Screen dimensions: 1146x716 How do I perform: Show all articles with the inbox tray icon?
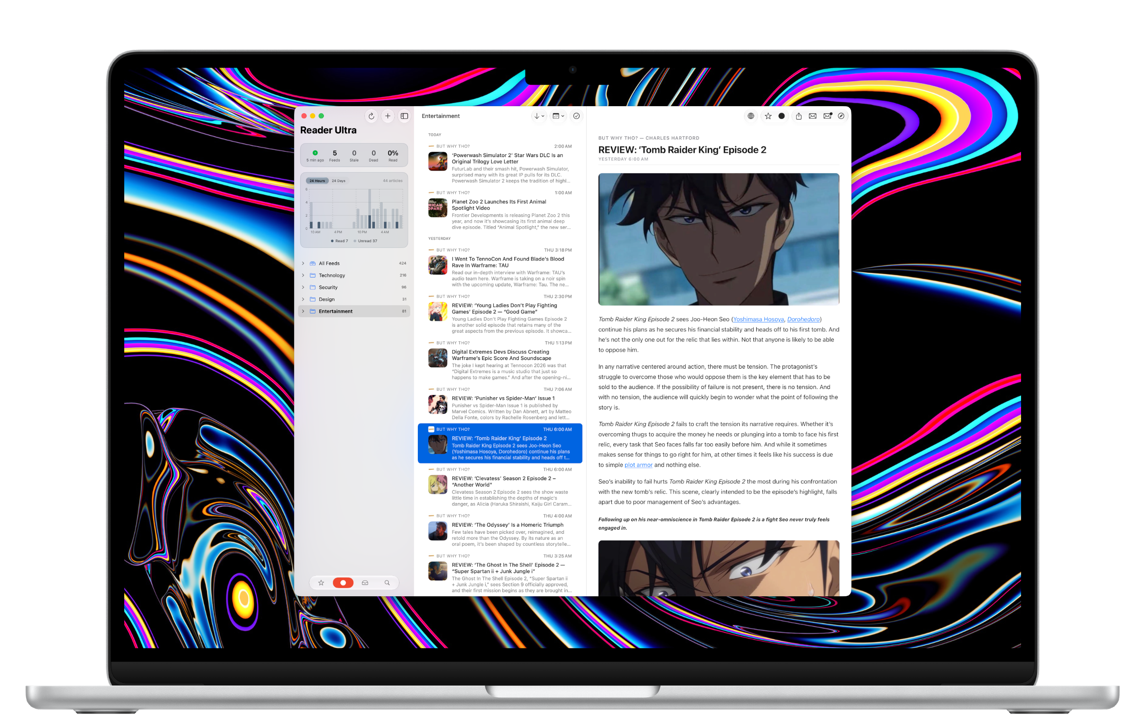coord(365,582)
